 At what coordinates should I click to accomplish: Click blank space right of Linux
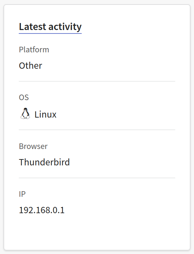[116, 114]
